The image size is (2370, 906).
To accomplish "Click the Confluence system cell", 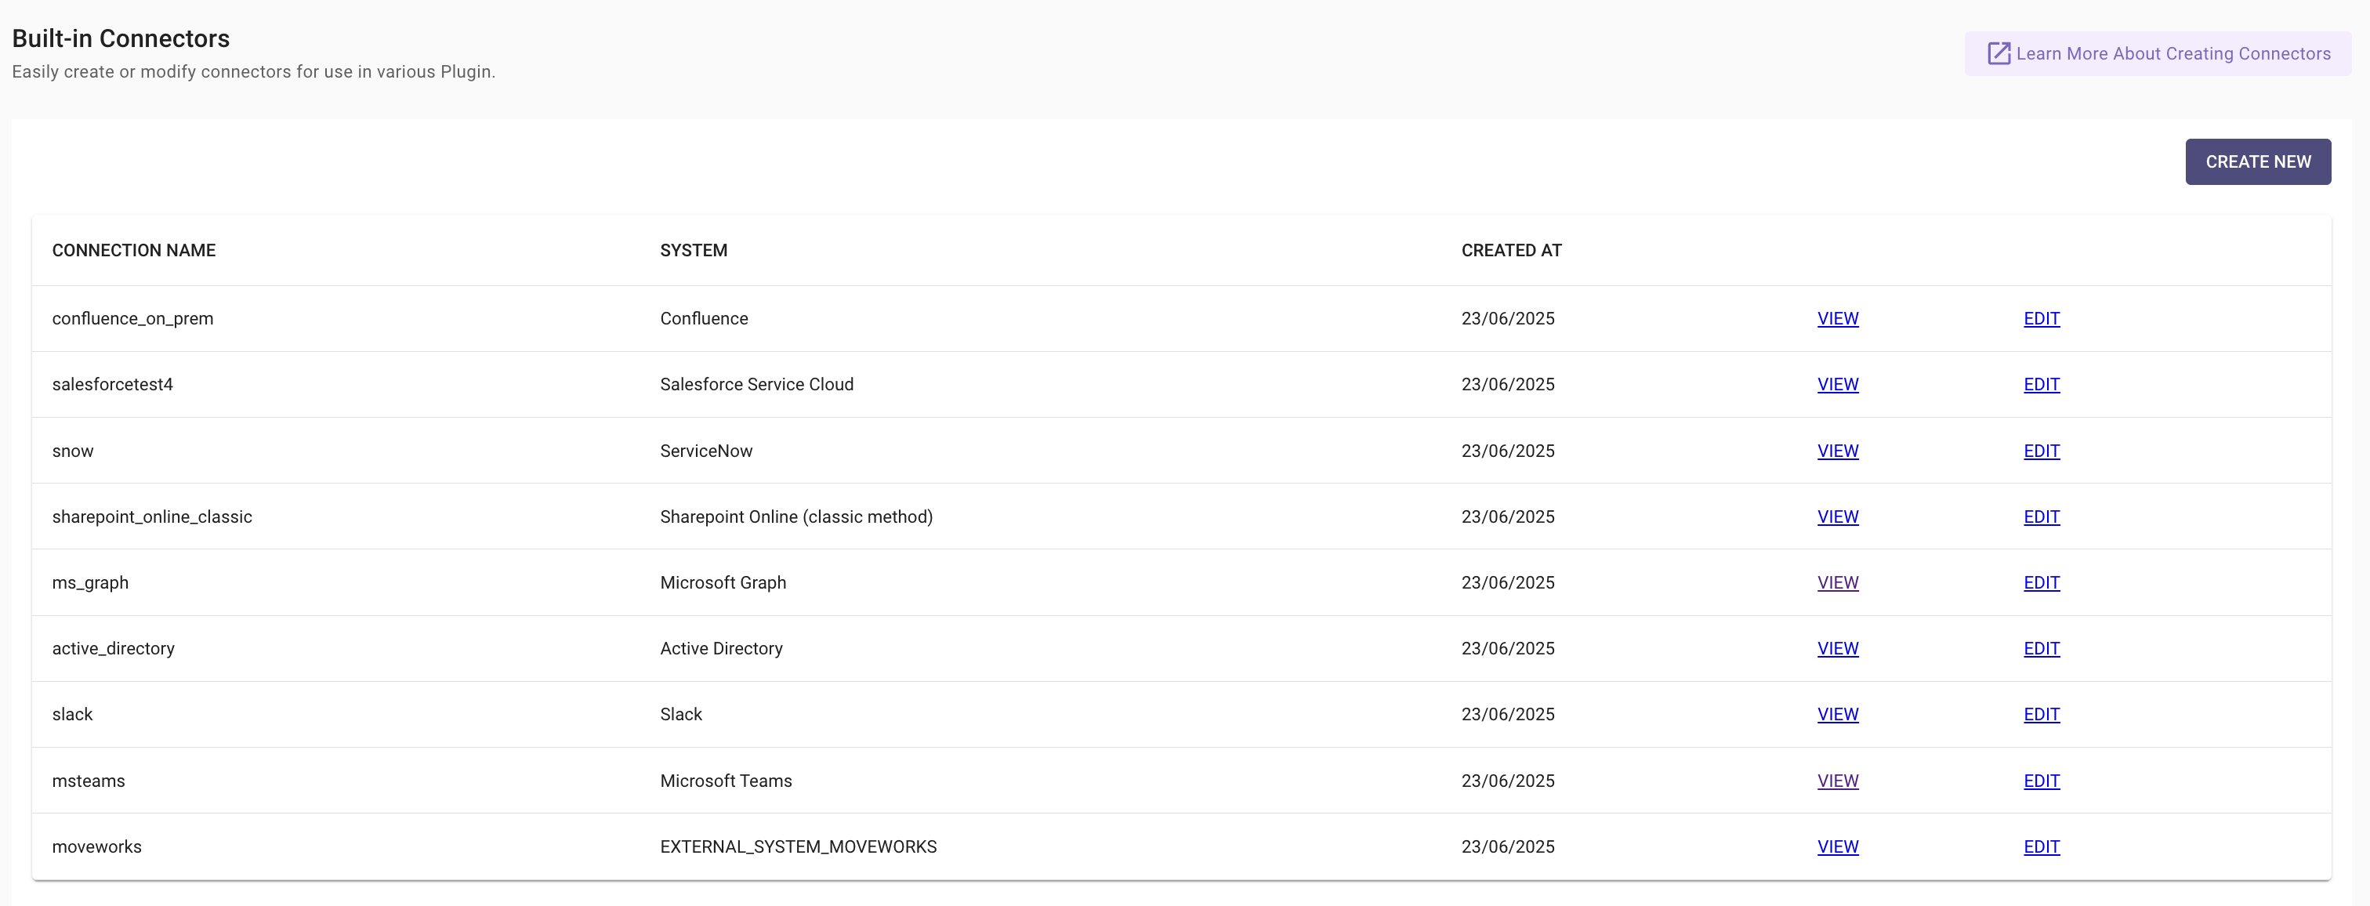I will point(704,318).
